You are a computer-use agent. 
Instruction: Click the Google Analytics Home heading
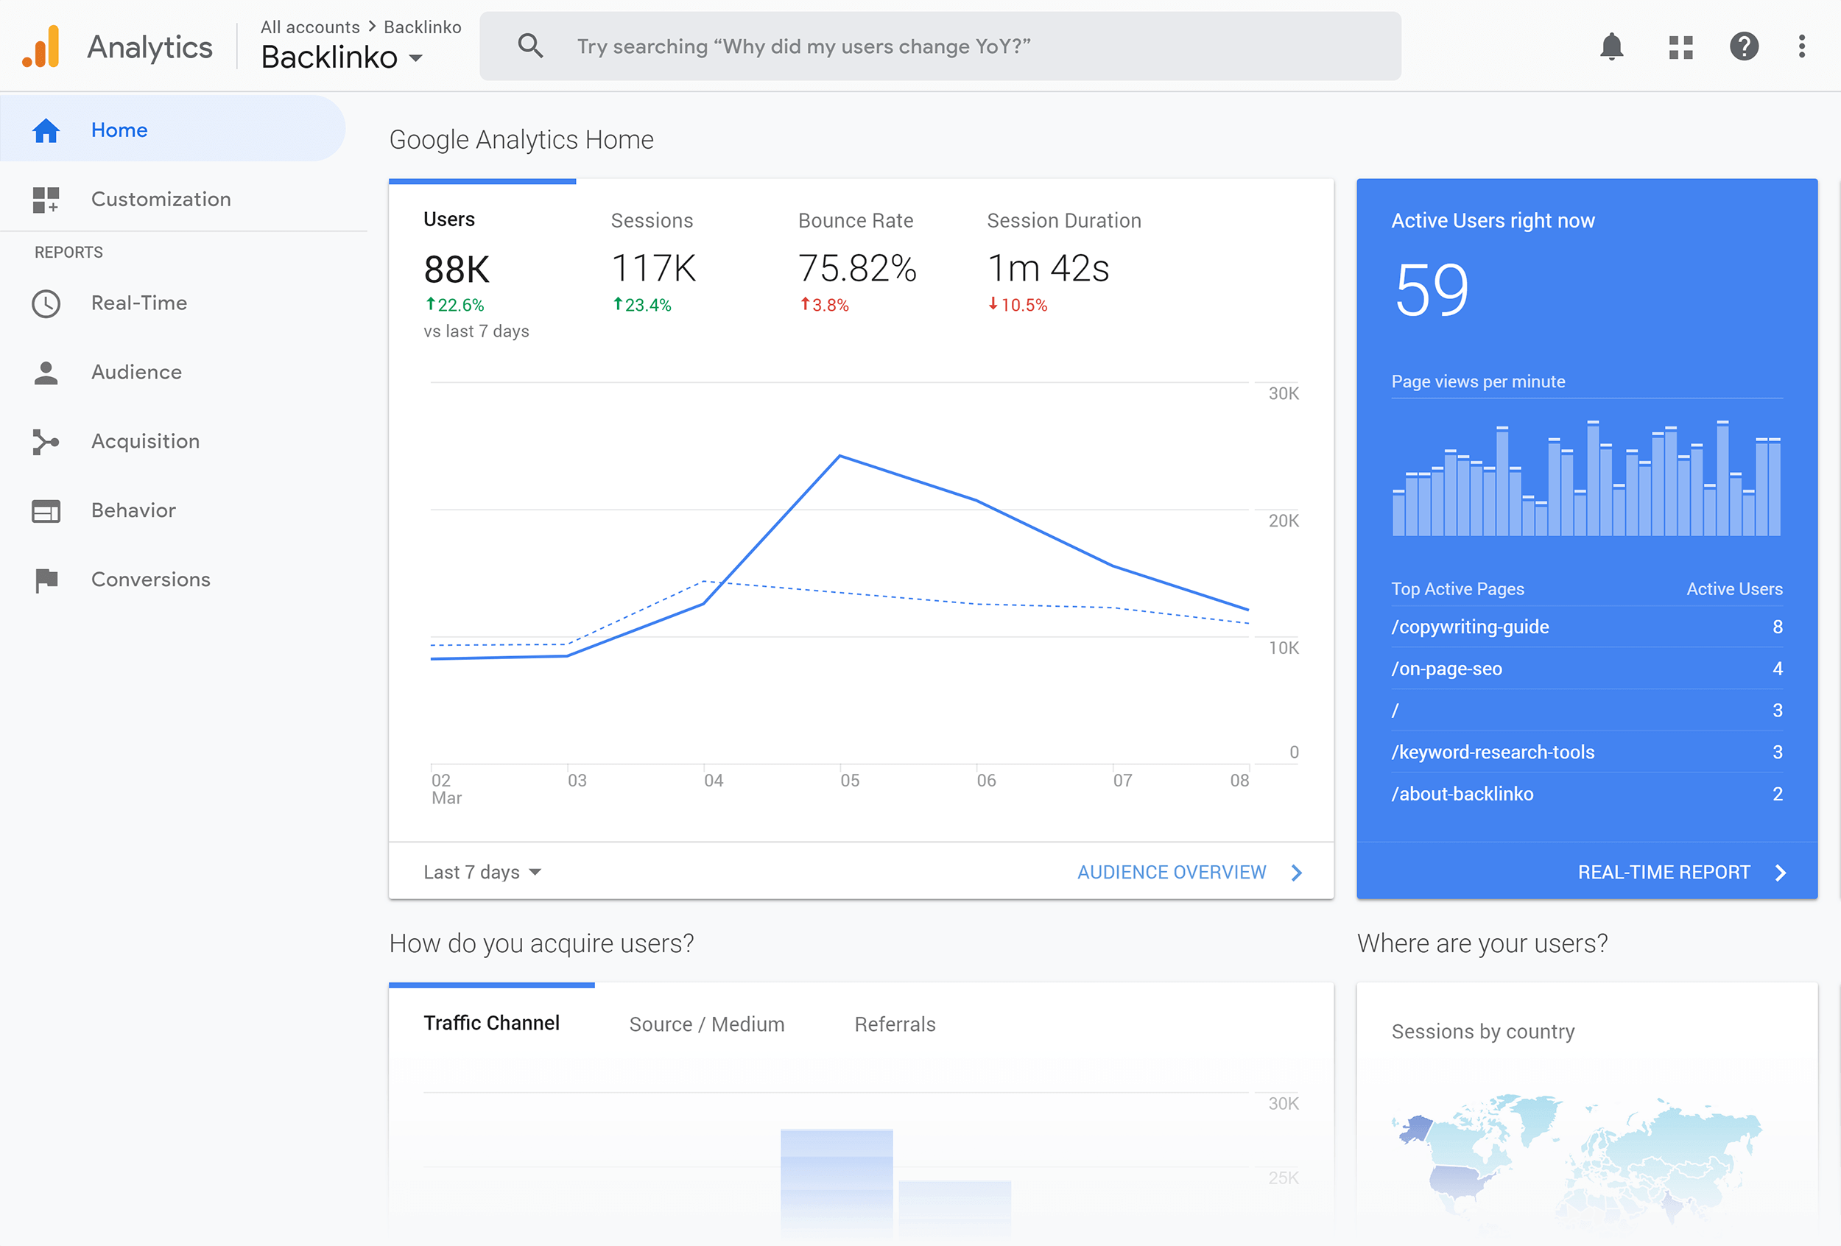click(x=521, y=139)
